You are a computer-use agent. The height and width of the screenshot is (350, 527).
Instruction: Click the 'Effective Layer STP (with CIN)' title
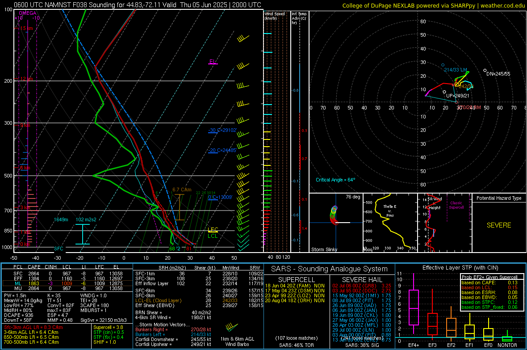click(x=460, y=268)
